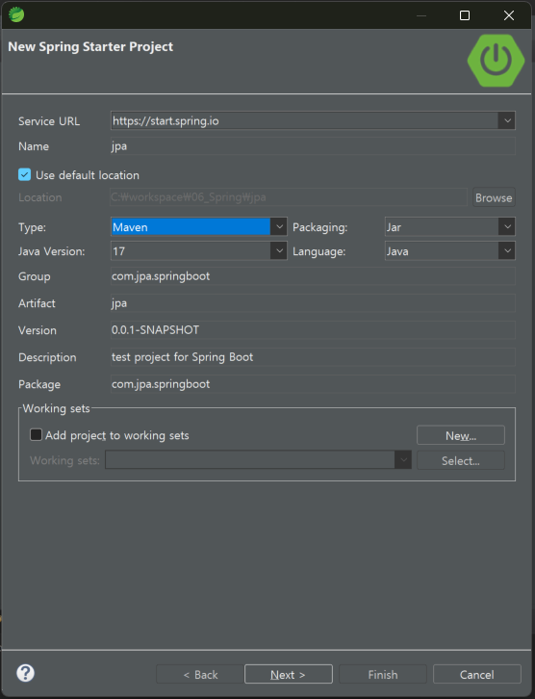Click the Version field 0.0.1-SNAPSHOT
Screen dimensions: 535x699
click(313, 330)
